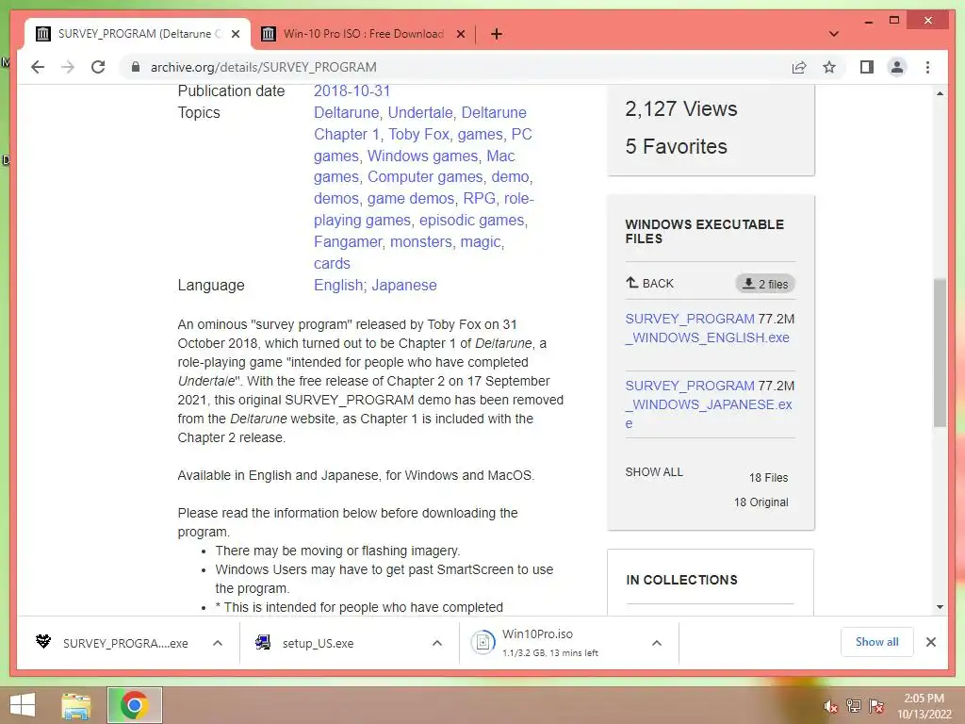
Task: Click the muted volume tray icon
Action: 830,706
